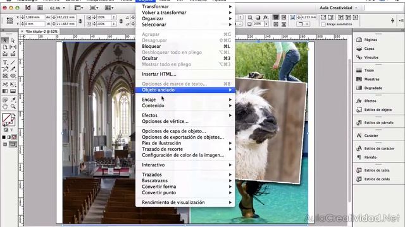Choose Opciones de vértice... item
The height and width of the screenshot is (227, 405).
coord(185,121)
